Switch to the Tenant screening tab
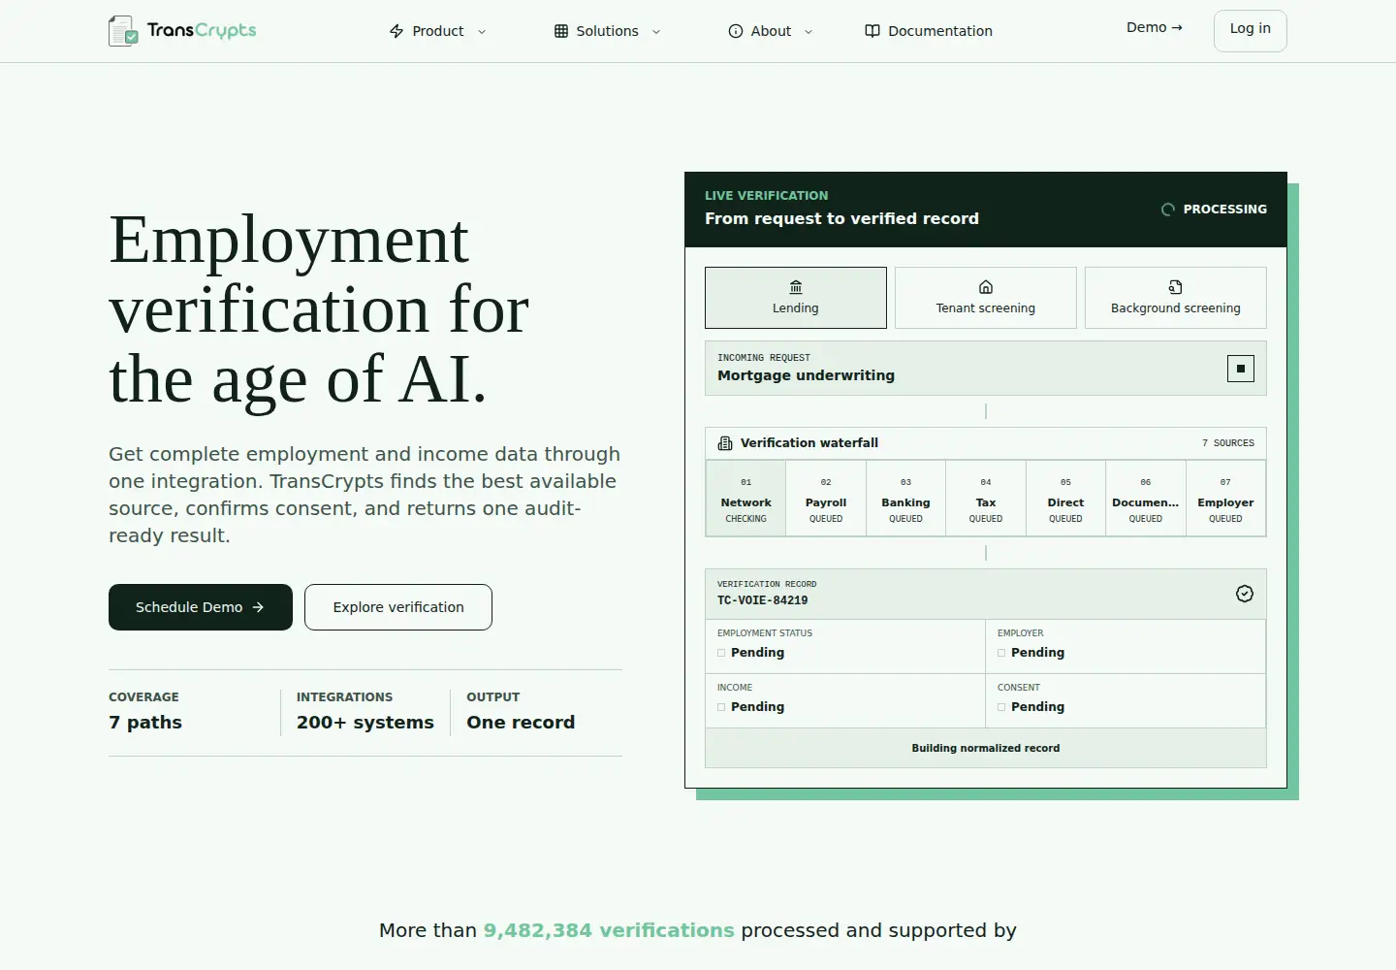Viewport: 1396px width, 970px height. pyautogui.click(x=986, y=298)
